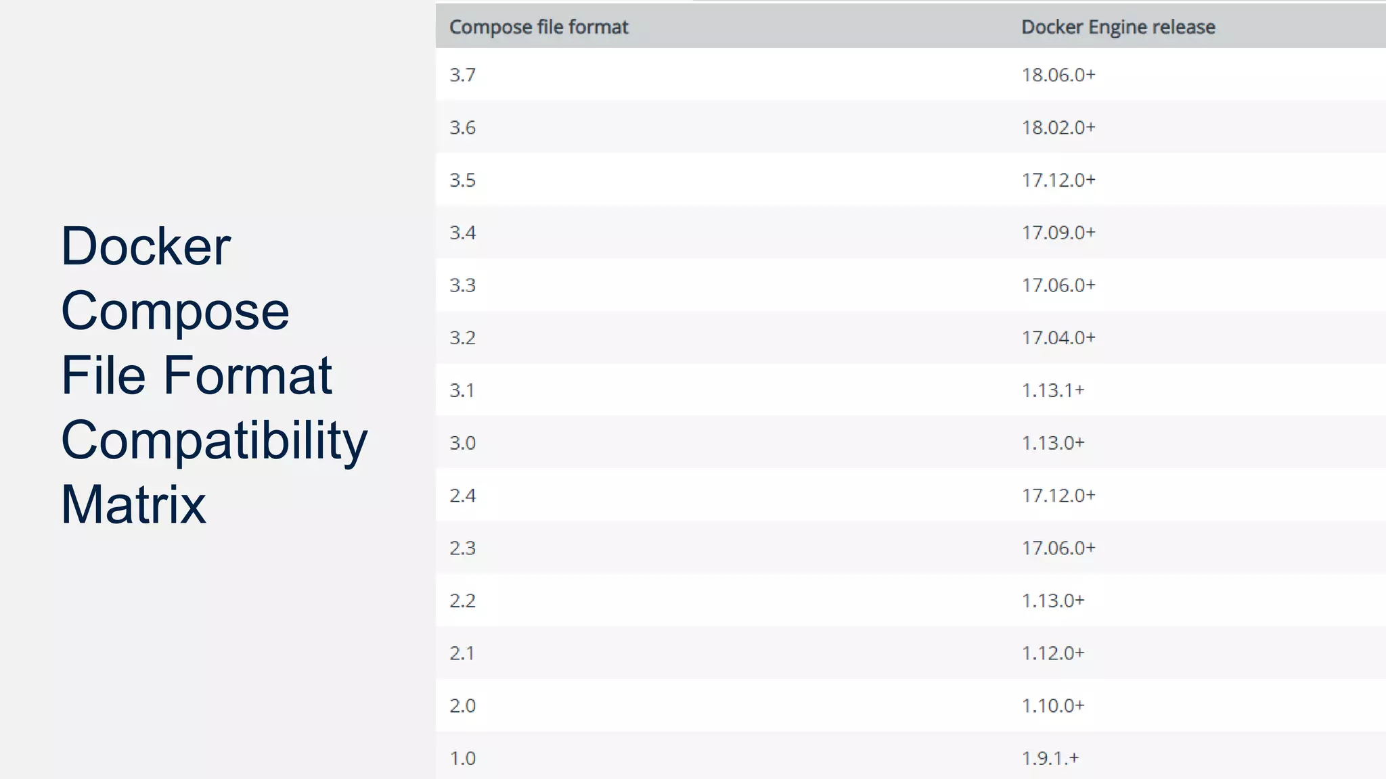This screenshot has height=779, width=1386.
Task: Select compose file format cell 2.2
Action: pos(463,600)
